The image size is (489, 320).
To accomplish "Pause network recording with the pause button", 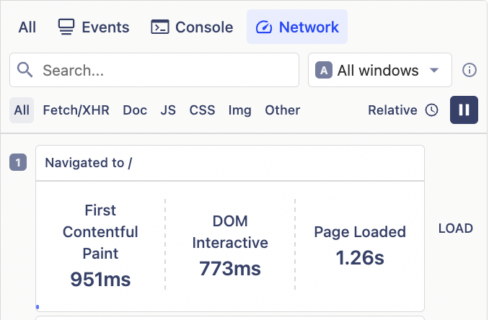I will (x=464, y=110).
